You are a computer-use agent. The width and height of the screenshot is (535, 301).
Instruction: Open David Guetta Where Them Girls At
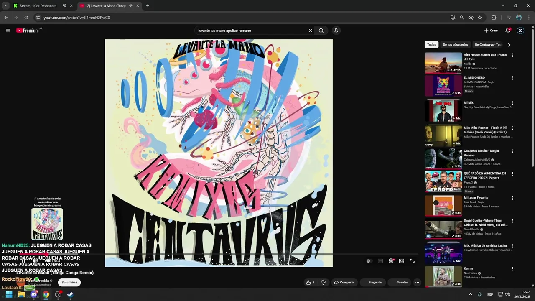coord(443,229)
